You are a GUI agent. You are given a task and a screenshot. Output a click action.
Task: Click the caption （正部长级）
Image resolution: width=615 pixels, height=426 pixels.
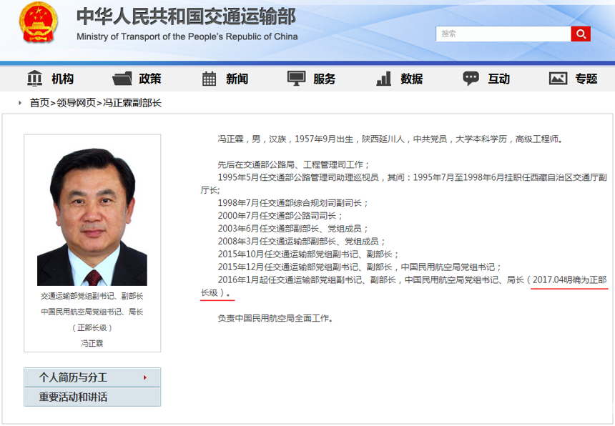(92, 327)
